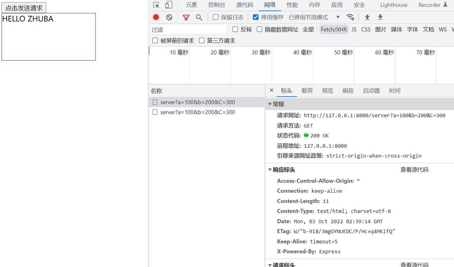Viewport: 454px width, 267px height.
Task: Uncheck the 停用缓存 checkbox
Action: tap(256, 17)
